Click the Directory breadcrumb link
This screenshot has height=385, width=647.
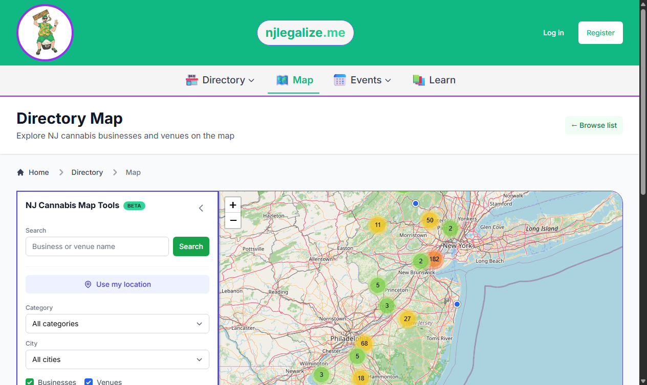[x=87, y=172]
